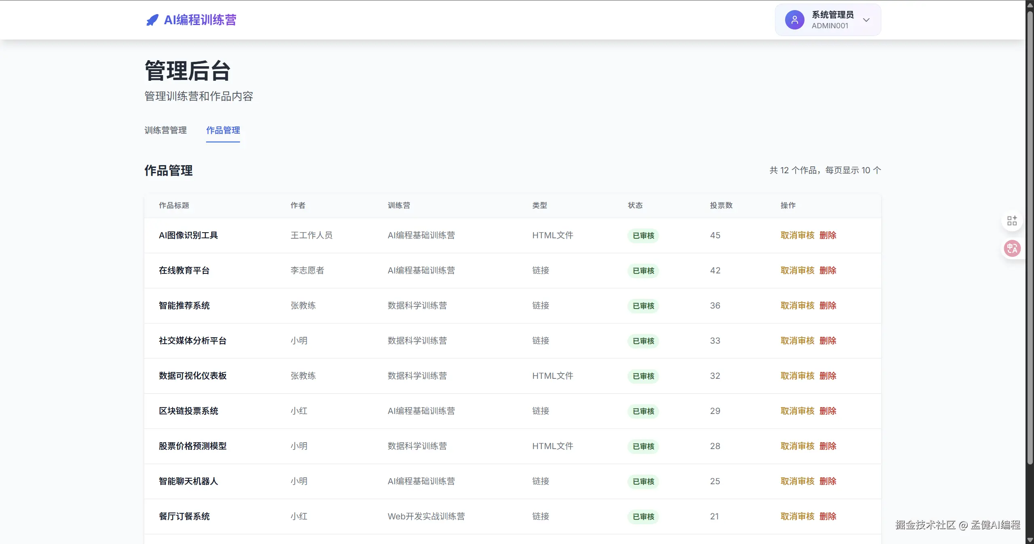Click the admin user avatar icon
The image size is (1034, 544).
click(x=794, y=20)
